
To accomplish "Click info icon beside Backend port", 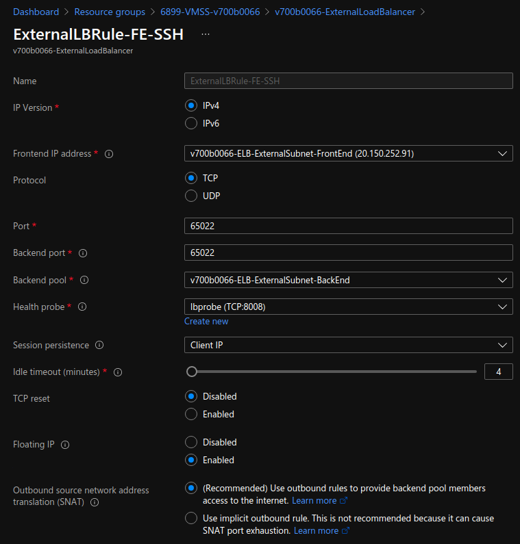I will [83, 253].
